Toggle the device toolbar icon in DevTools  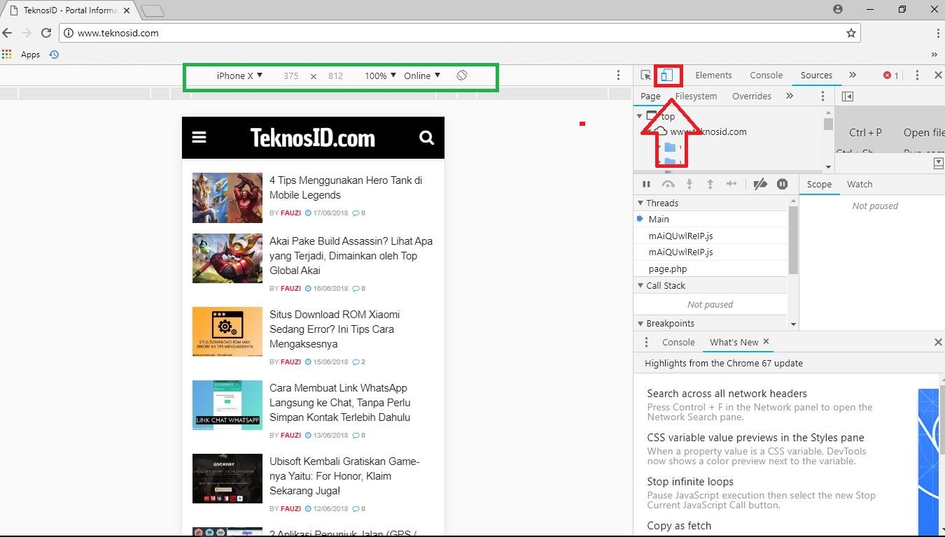coord(667,76)
